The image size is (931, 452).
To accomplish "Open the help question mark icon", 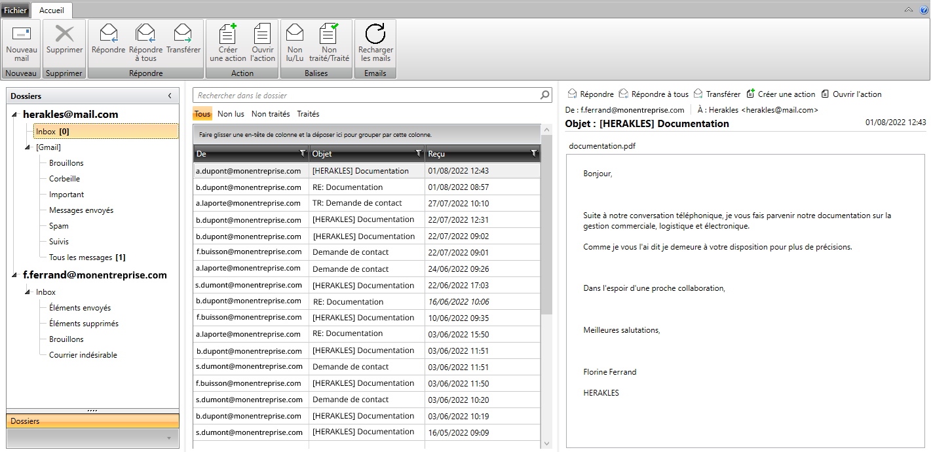I will tap(924, 10).
